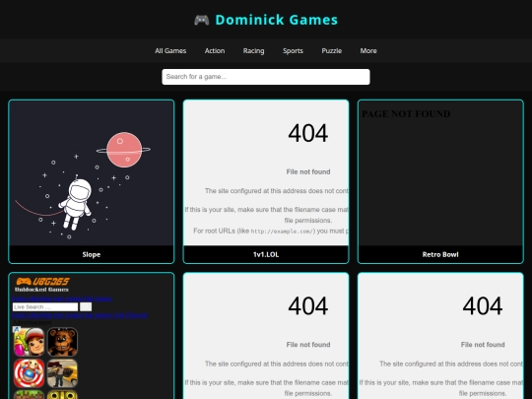
Task: Click http://example.com/ text in 1v1.LOL card
Action: [x=283, y=232]
